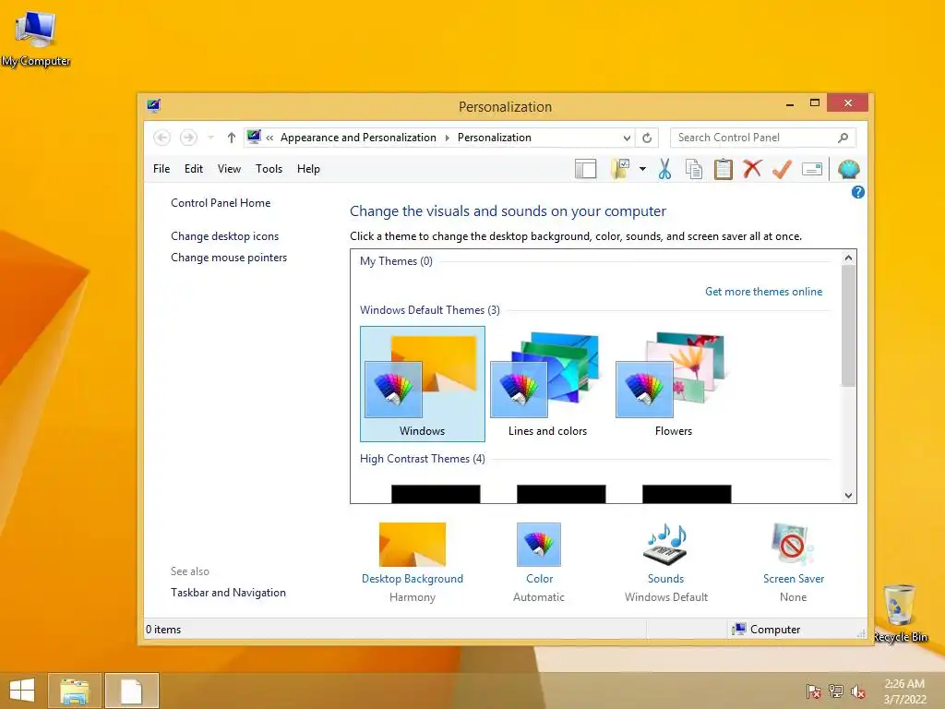Click the navigation pane layout toolbar icon
The width and height of the screenshot is (945, 709).
pos(585,170)
